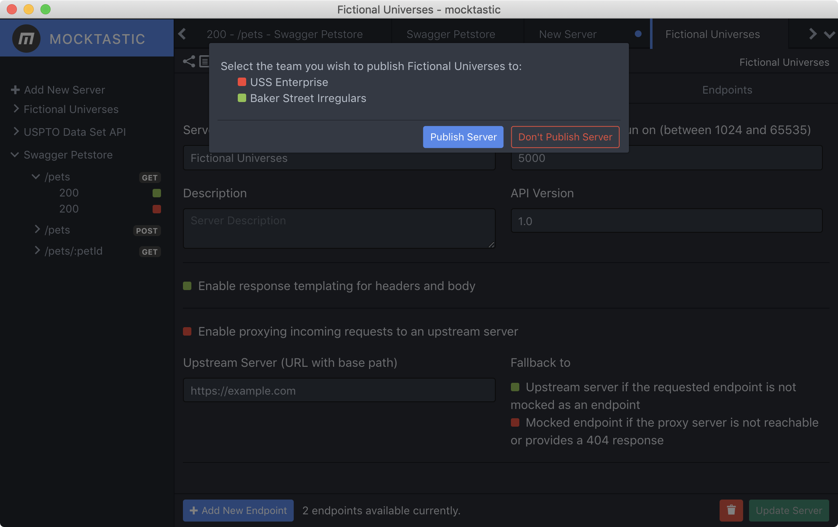Click the Publish Server button
This screenshot has width=838, height=527.
point(463,137)
